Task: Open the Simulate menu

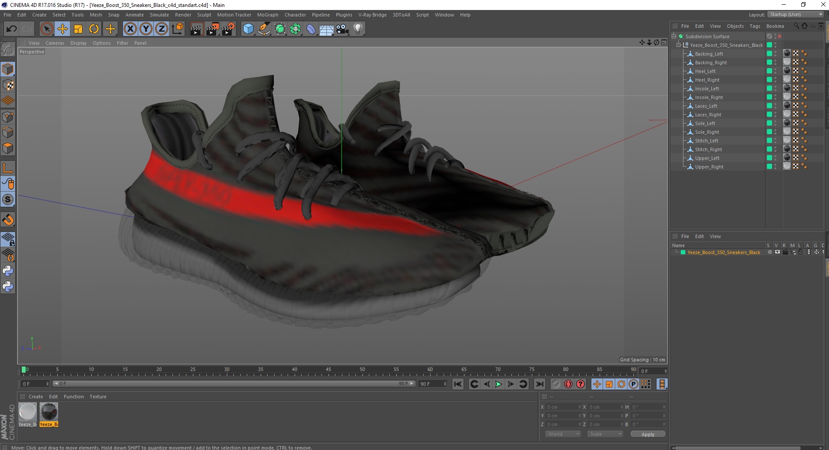Action: click(159, 15)
